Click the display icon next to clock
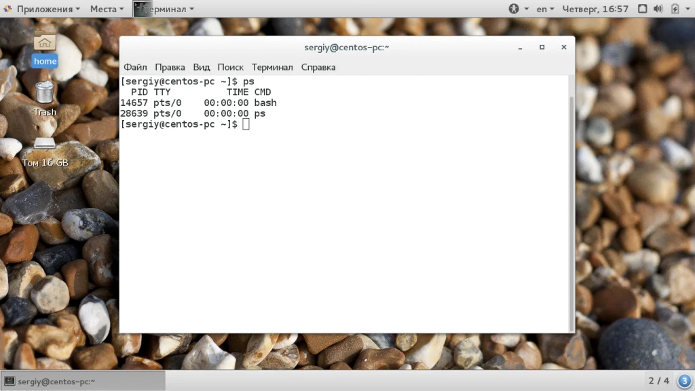The image size is (695, 391). click(642, 8)
